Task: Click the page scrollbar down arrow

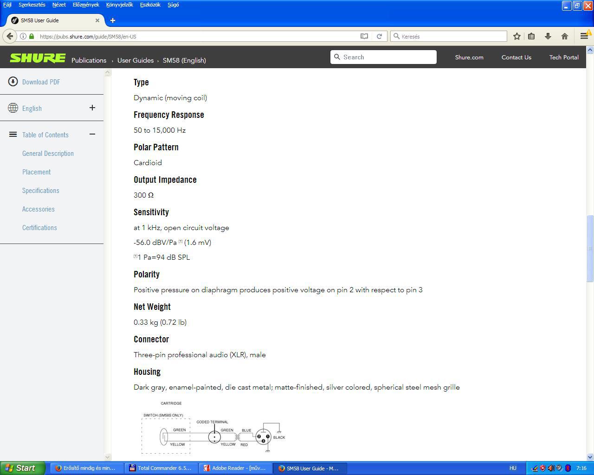Action: [x=590, y=457]
